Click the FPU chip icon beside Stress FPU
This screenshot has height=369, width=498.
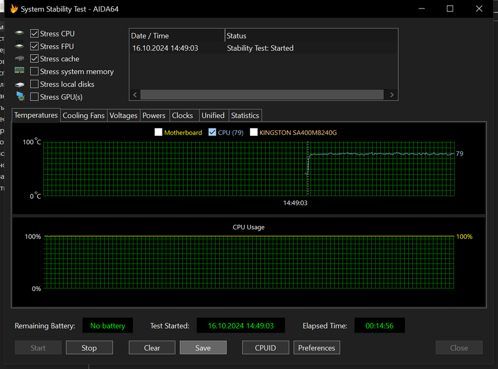[x=20, y=47]
